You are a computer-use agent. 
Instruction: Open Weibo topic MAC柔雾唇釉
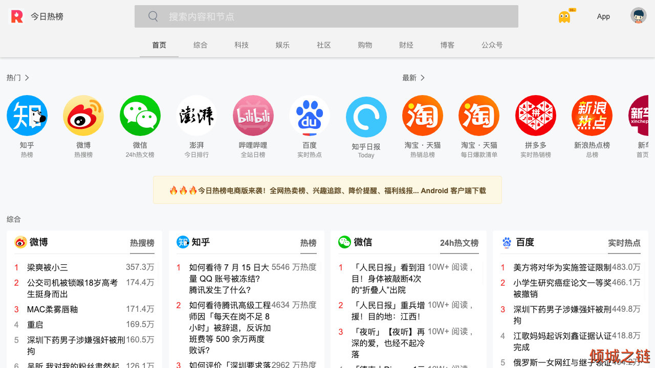pyautogui.click(x=53, y=309)
